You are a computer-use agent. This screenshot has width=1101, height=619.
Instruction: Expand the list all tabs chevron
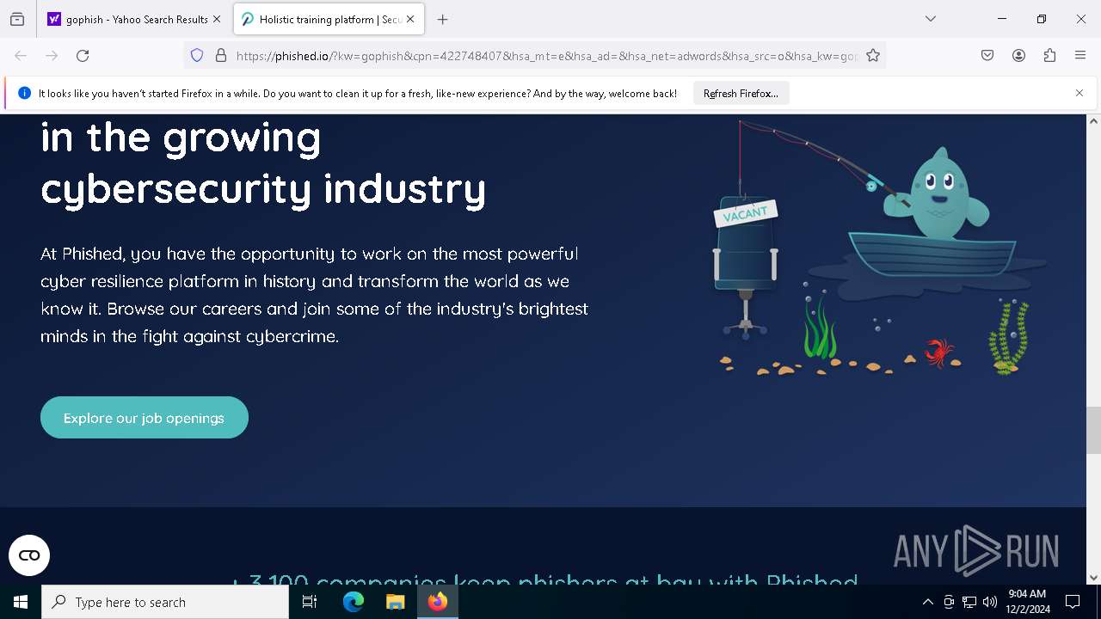(930, 19)
